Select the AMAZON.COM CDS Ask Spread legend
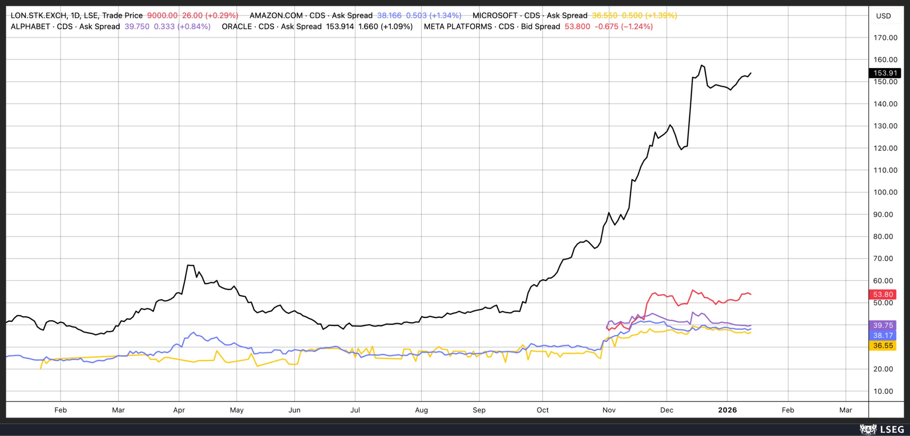This screenshot has height=436, width=910. 311,16
